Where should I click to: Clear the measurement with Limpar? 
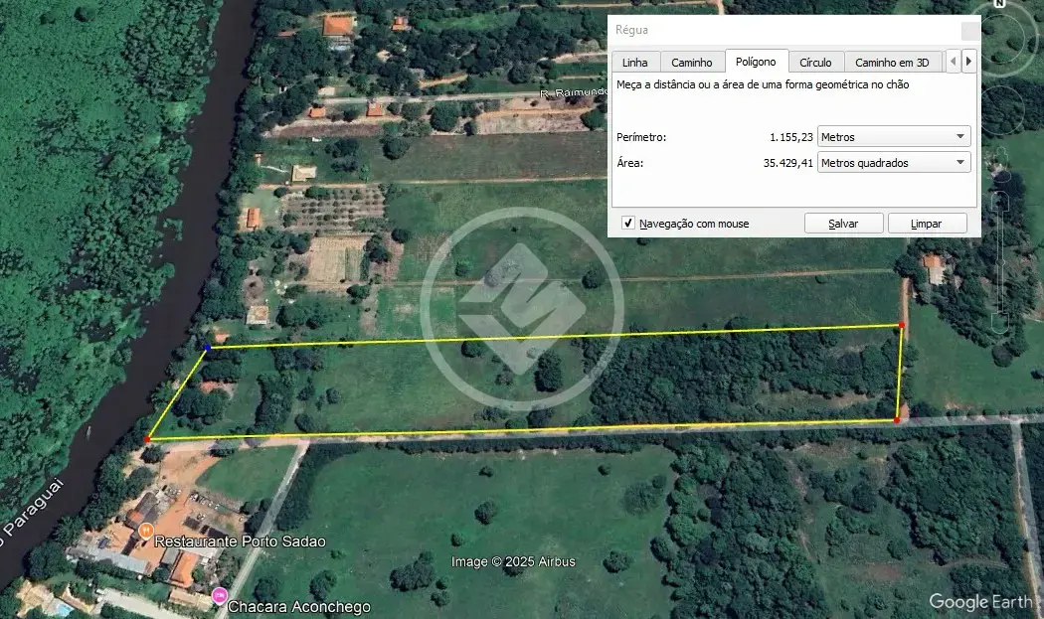pos(927,224)
